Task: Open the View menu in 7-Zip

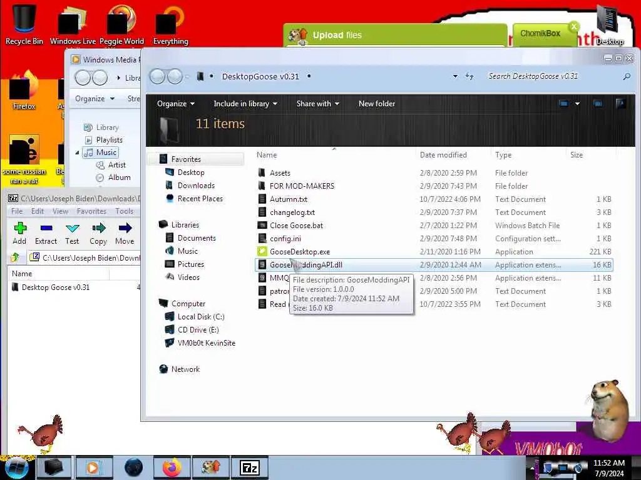Action: (x=60, y=211)
